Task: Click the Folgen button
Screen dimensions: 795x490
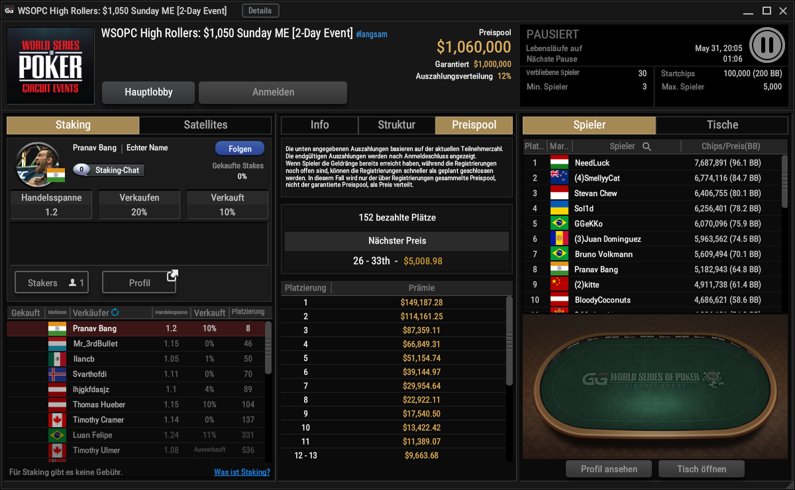Action: 240,149
